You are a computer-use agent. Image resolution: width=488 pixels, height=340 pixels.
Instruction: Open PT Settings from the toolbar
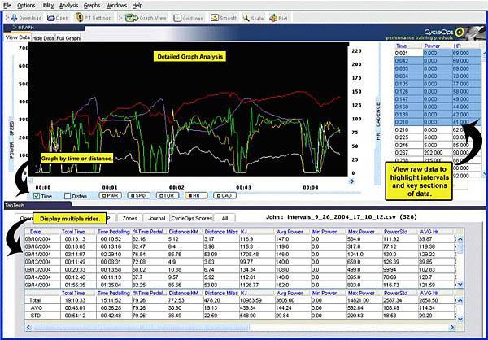93,16
